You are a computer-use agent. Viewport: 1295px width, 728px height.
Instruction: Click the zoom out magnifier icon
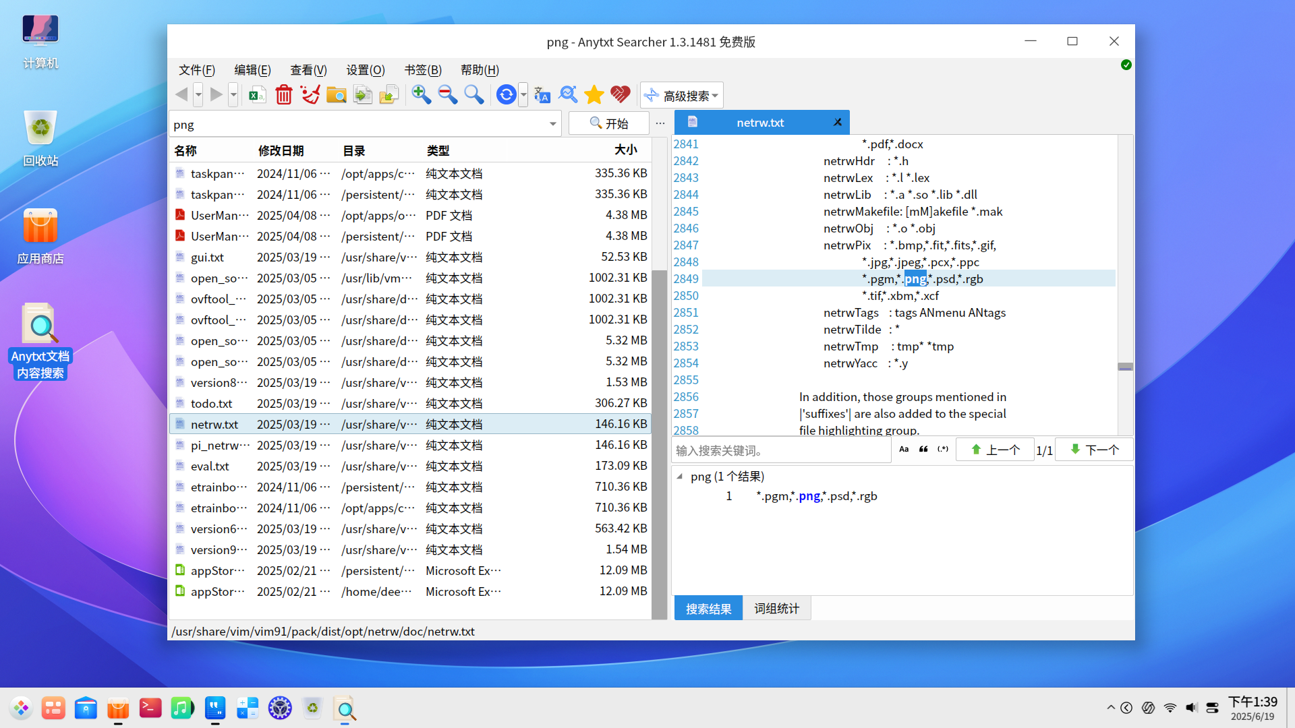point(448,95)
